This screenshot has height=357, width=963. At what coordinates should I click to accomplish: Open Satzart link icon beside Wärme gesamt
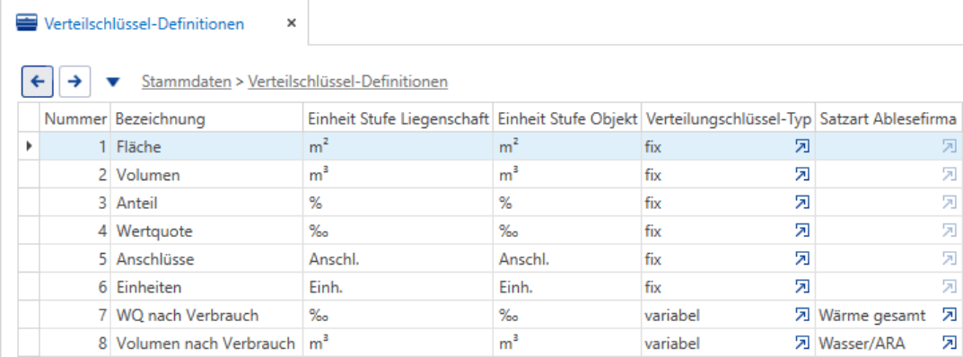[x=949, y=315]
